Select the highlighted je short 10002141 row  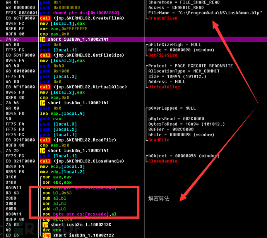pos(133,40)
